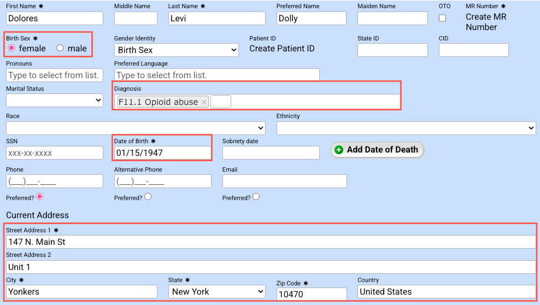
Task: Click the Street Address 2 field
Action: [x=271, y=267]
